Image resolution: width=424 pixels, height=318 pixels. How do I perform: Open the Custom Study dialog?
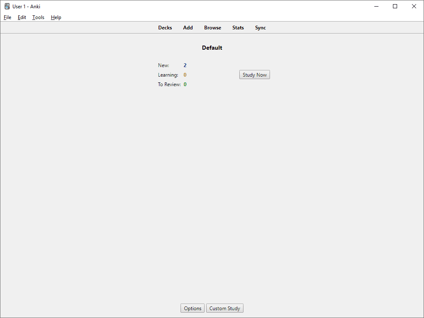[225, 308]
